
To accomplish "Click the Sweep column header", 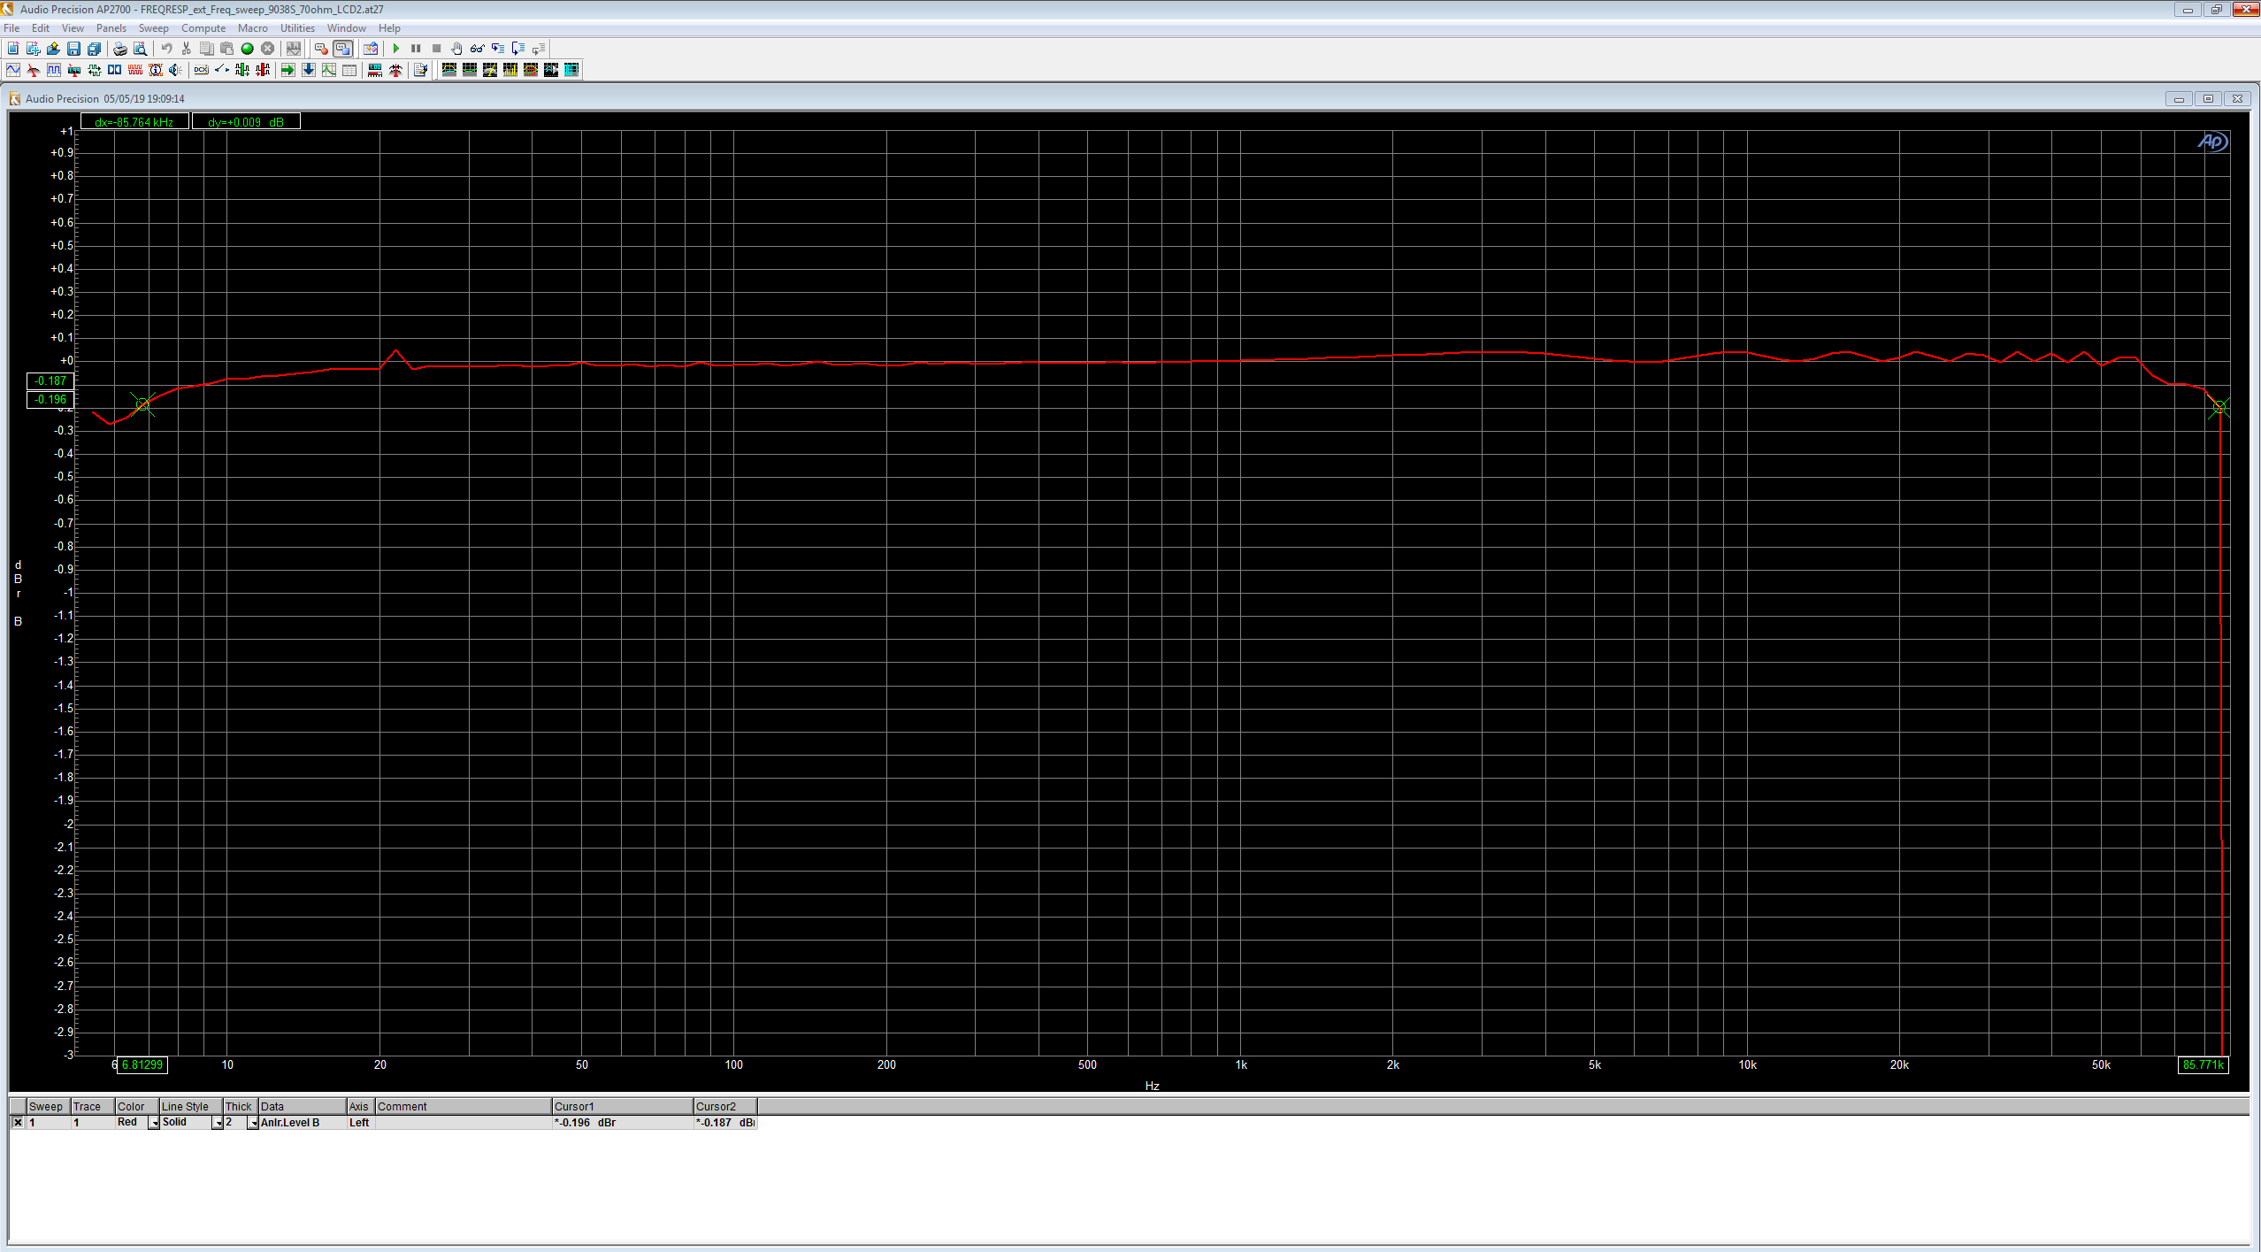I will point(48,1106).
